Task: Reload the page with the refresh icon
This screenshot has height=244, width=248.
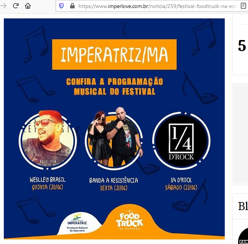Action: click(16, 6)
